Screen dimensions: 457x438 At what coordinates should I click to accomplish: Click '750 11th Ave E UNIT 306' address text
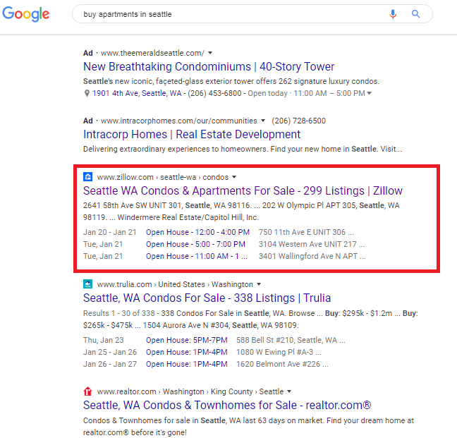(306, 232)
